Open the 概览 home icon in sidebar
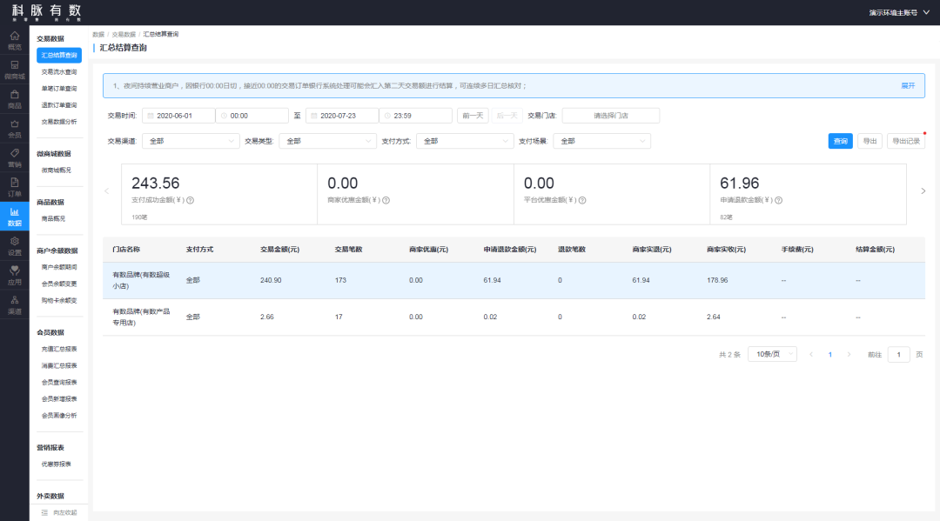 click(x=15, y=40)
